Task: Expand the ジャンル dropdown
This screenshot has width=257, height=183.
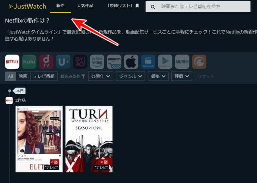Action: (x=130, y=76)
